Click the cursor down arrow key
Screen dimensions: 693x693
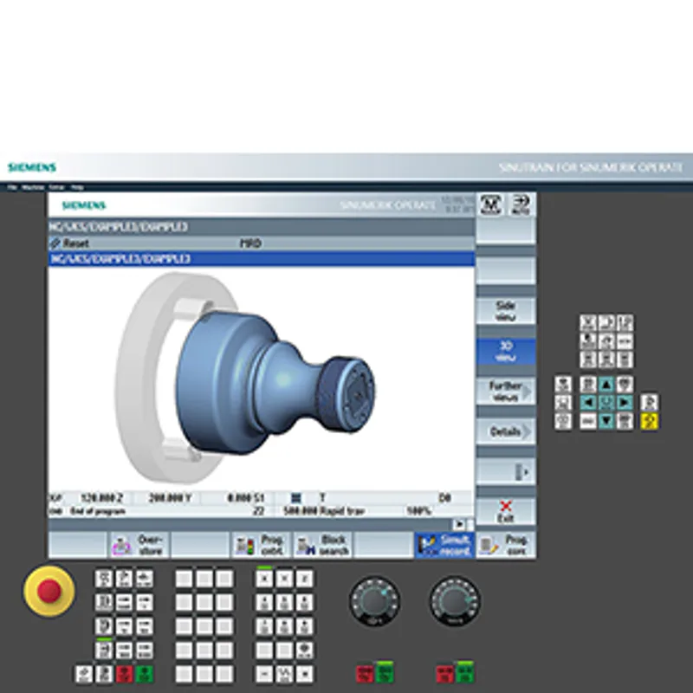click(x=606, y=421)
